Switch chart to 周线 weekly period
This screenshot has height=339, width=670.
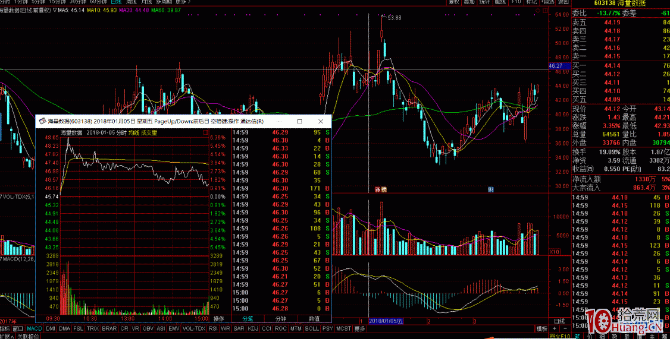point(131,2)
